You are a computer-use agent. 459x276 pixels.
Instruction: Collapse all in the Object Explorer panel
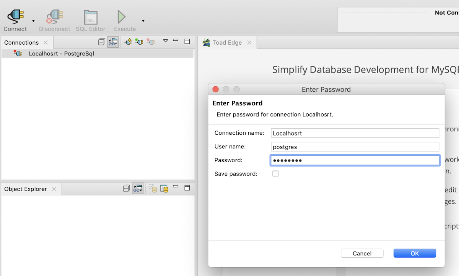coord(126,188)
